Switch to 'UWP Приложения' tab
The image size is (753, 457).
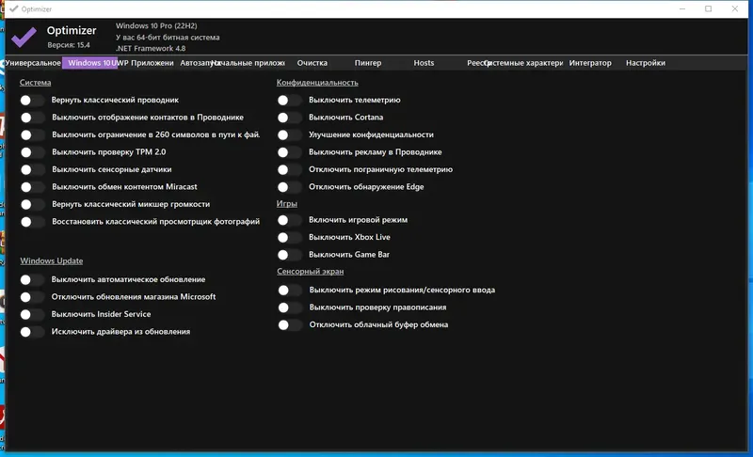(146, 63)
